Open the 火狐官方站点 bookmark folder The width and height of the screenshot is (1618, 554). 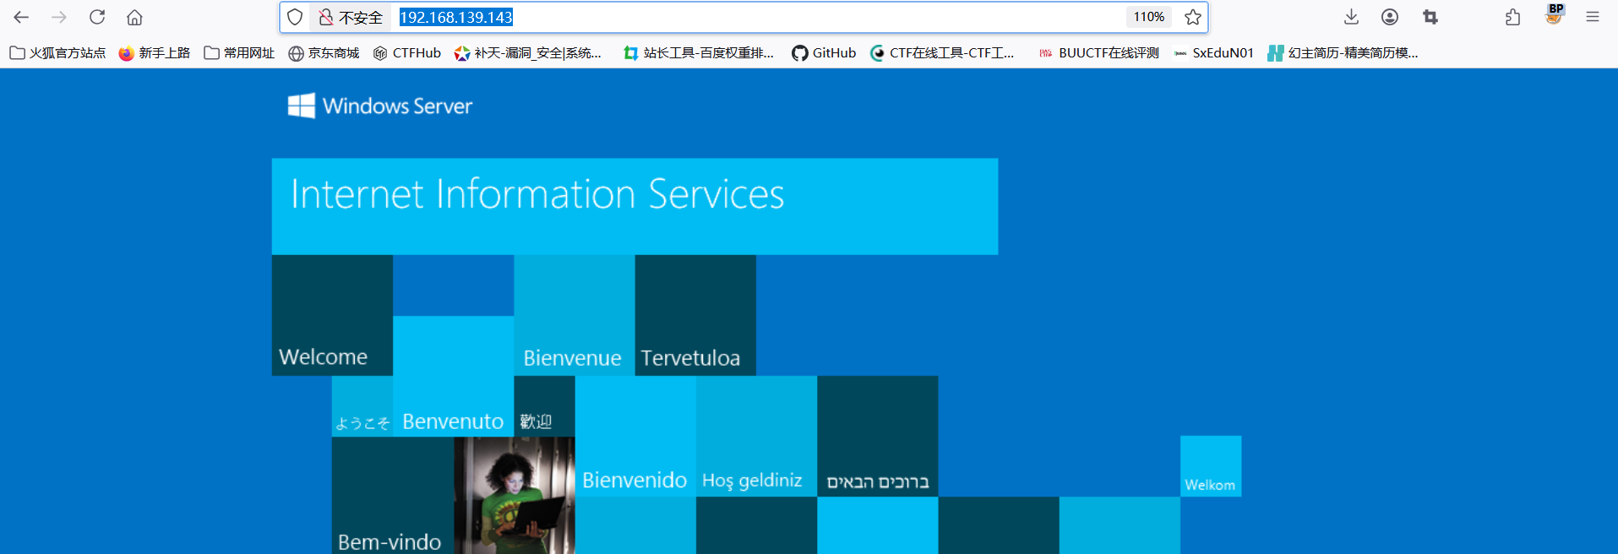[57, 52]
